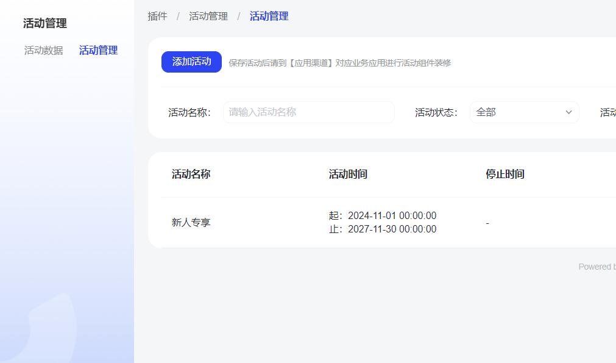Click the 保存活动后请到【应用渠道】 hint text

[340, 63]
